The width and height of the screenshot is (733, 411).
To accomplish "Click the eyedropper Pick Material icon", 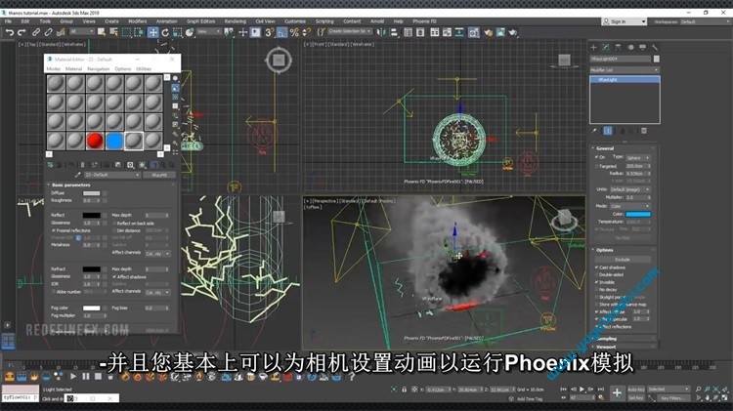I will pyautogui.click(x=77, y=175).
